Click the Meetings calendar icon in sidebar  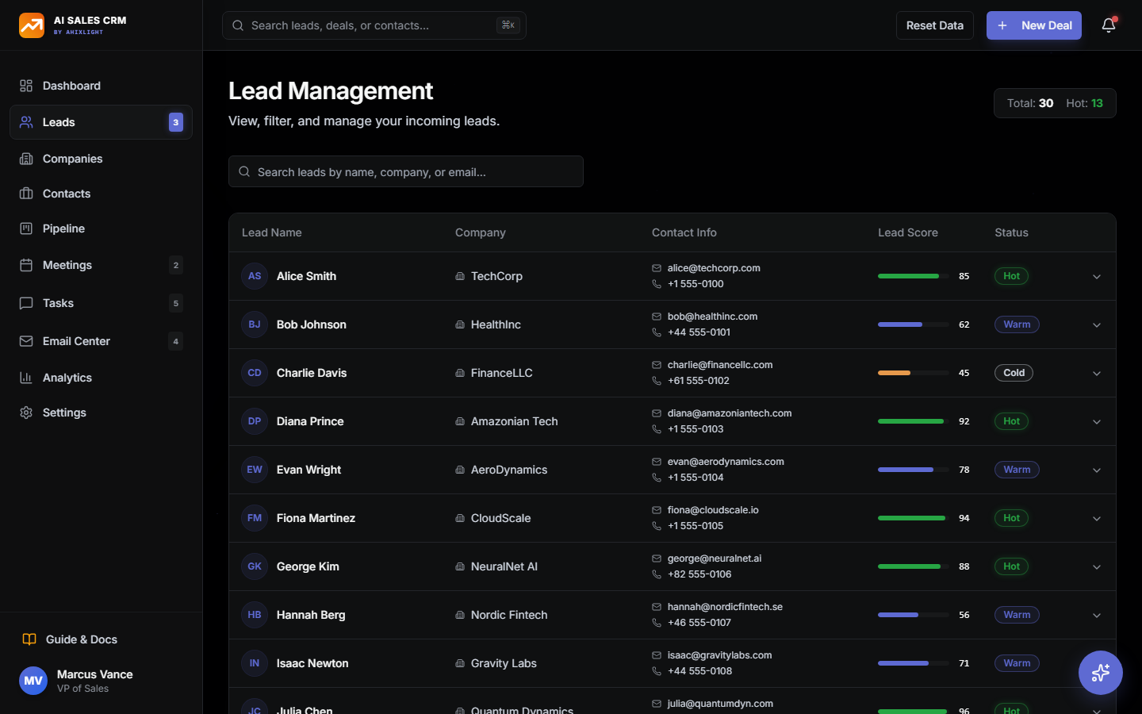(x=26, y=265)
